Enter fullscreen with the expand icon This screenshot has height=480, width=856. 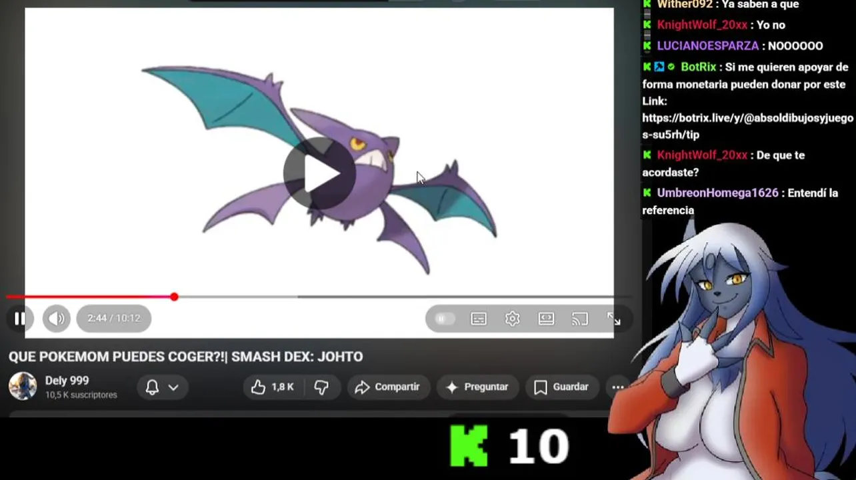(x=614, y=319)
